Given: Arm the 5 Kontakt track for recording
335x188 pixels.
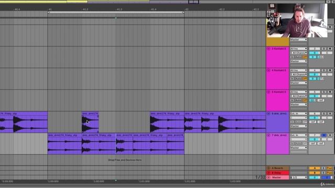Looking at the screenshot, I should click(330, 92).
